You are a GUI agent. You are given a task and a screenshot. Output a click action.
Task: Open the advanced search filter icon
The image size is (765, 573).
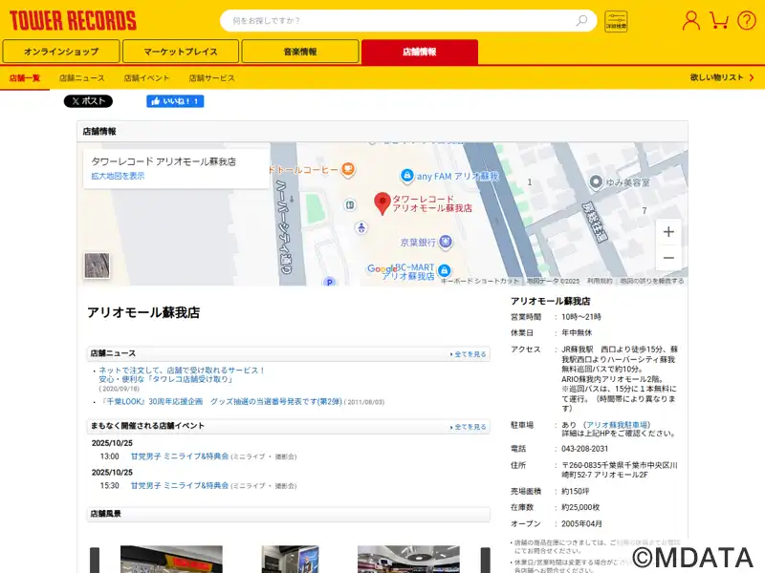coord(616,21)
